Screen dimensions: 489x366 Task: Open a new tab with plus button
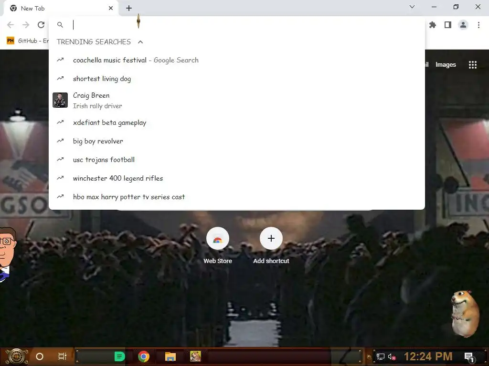pos(129,8)
